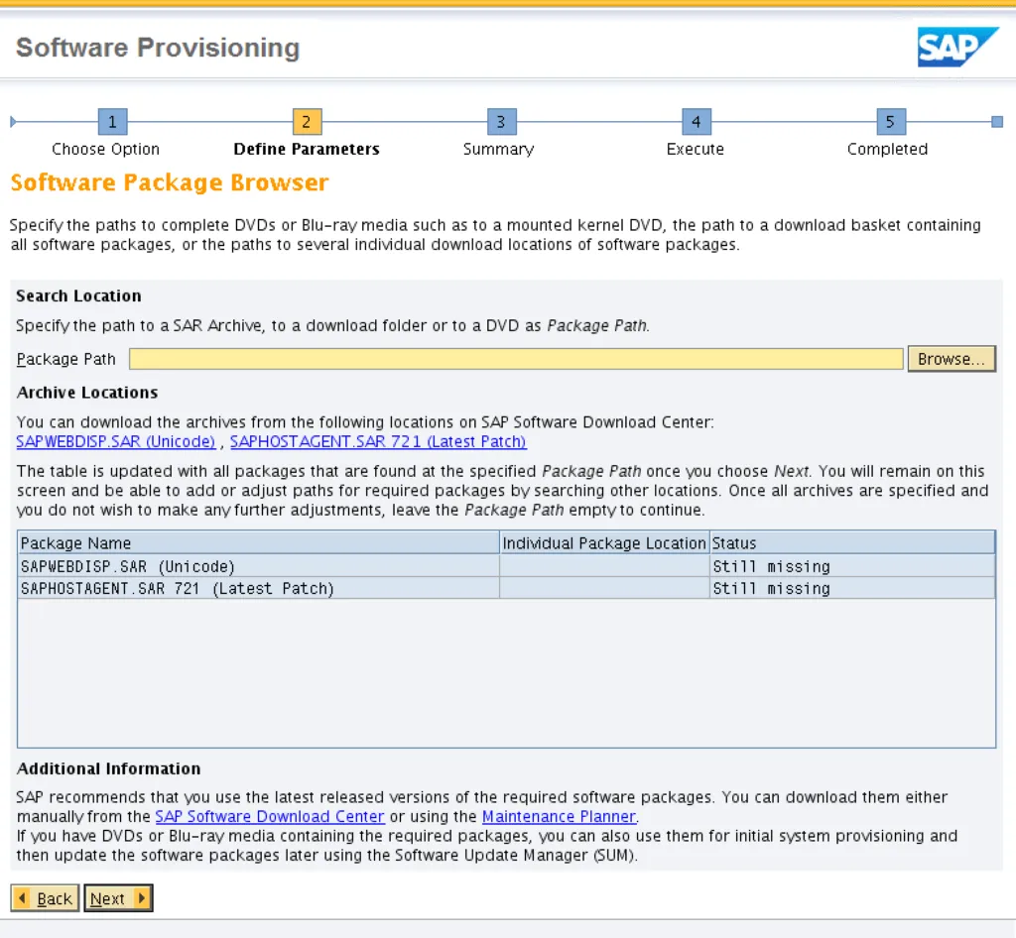
Task: Click the roadmap start arrow marker
Action: tap(13, 122)
